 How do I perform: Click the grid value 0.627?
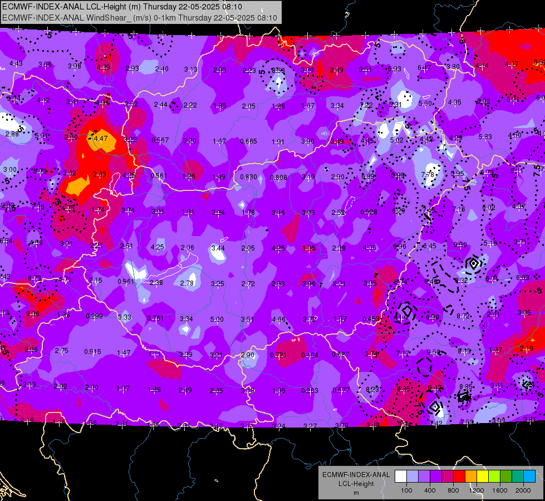click(341, 354)
